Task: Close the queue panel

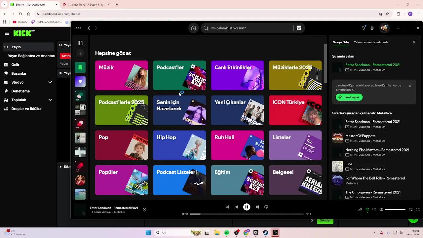Action: [414, 42]
